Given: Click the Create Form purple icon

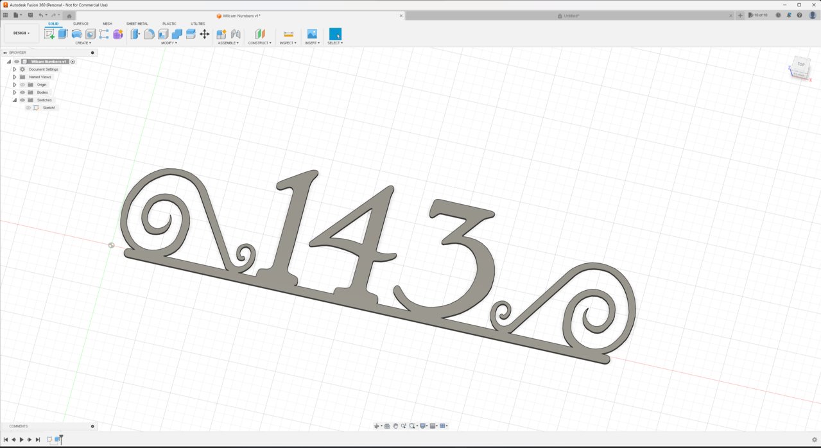Looking at the screenshot, I should pos(118,34).
